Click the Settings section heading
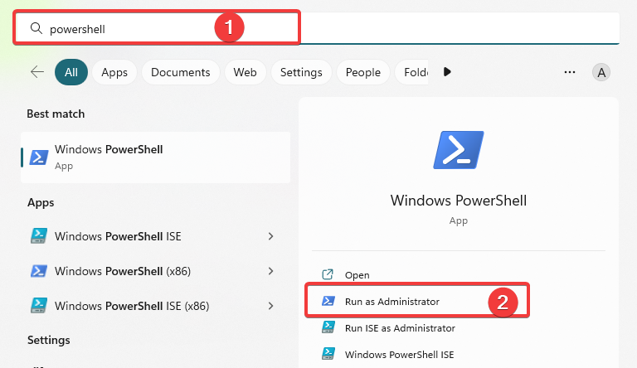This screenshot has width=637, height=368. [x=49, y=340]
